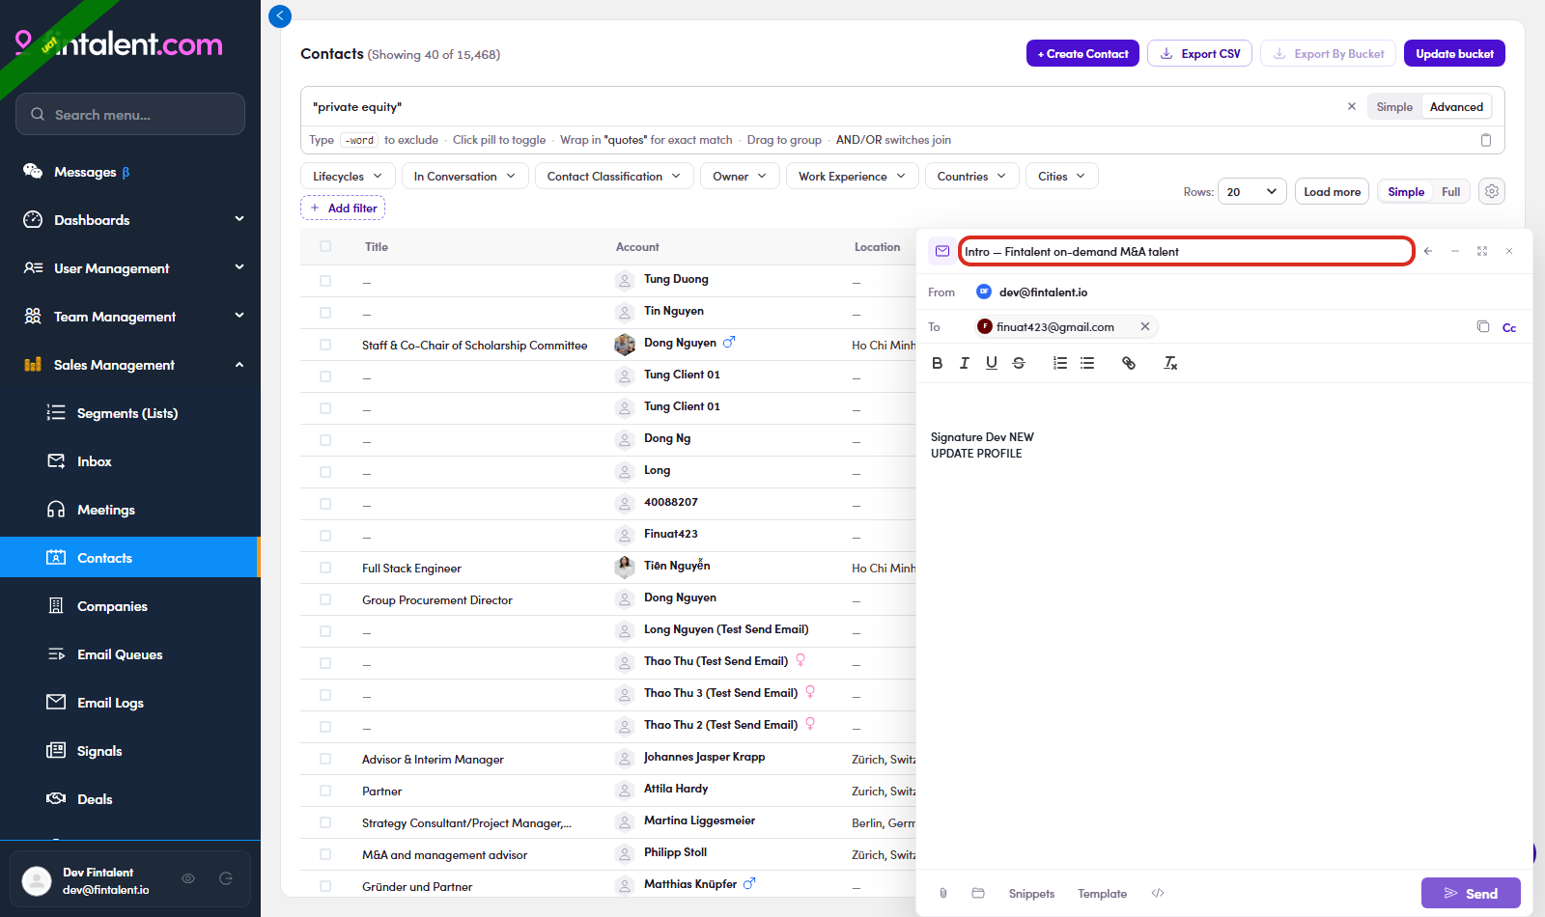Open the Rows count dropdown

point(1251,191)
